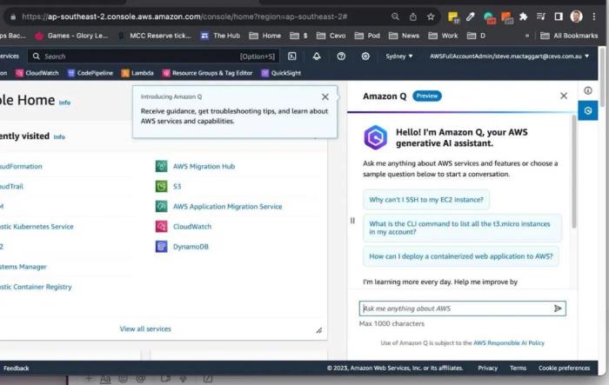Click the Feedback link in the footer
Viewport: 609px width, 385px height.
click(x=17, y=368)
